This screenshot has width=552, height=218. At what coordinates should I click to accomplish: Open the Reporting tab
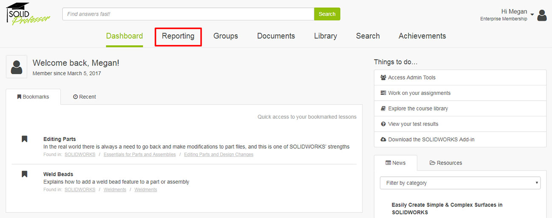[178, 36]
